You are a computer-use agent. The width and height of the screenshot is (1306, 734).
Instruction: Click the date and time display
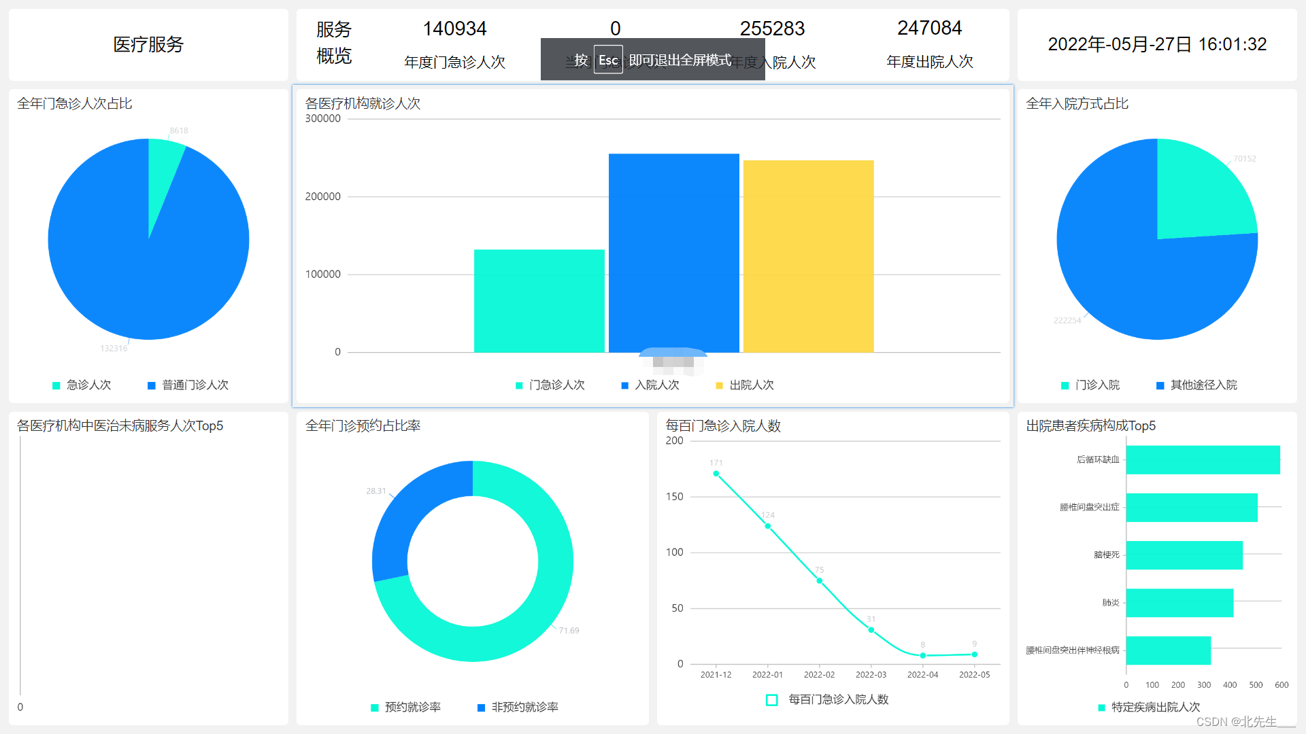tap(1157, 45)
